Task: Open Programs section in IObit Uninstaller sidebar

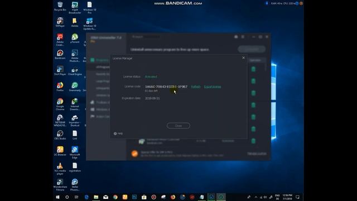Action: point(99,60)
